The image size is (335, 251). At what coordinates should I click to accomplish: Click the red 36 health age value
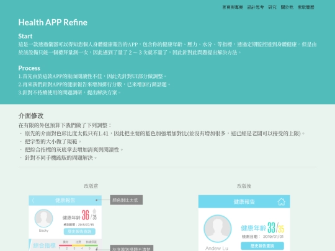click(86, 215)
